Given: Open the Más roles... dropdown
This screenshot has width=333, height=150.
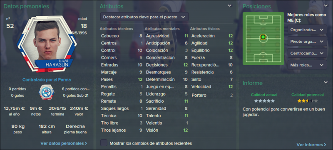Looking at the screenshot, I should click(x=307, y=65).
